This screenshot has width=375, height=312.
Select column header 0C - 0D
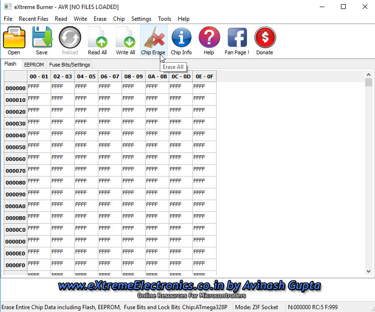coord(181,76)
